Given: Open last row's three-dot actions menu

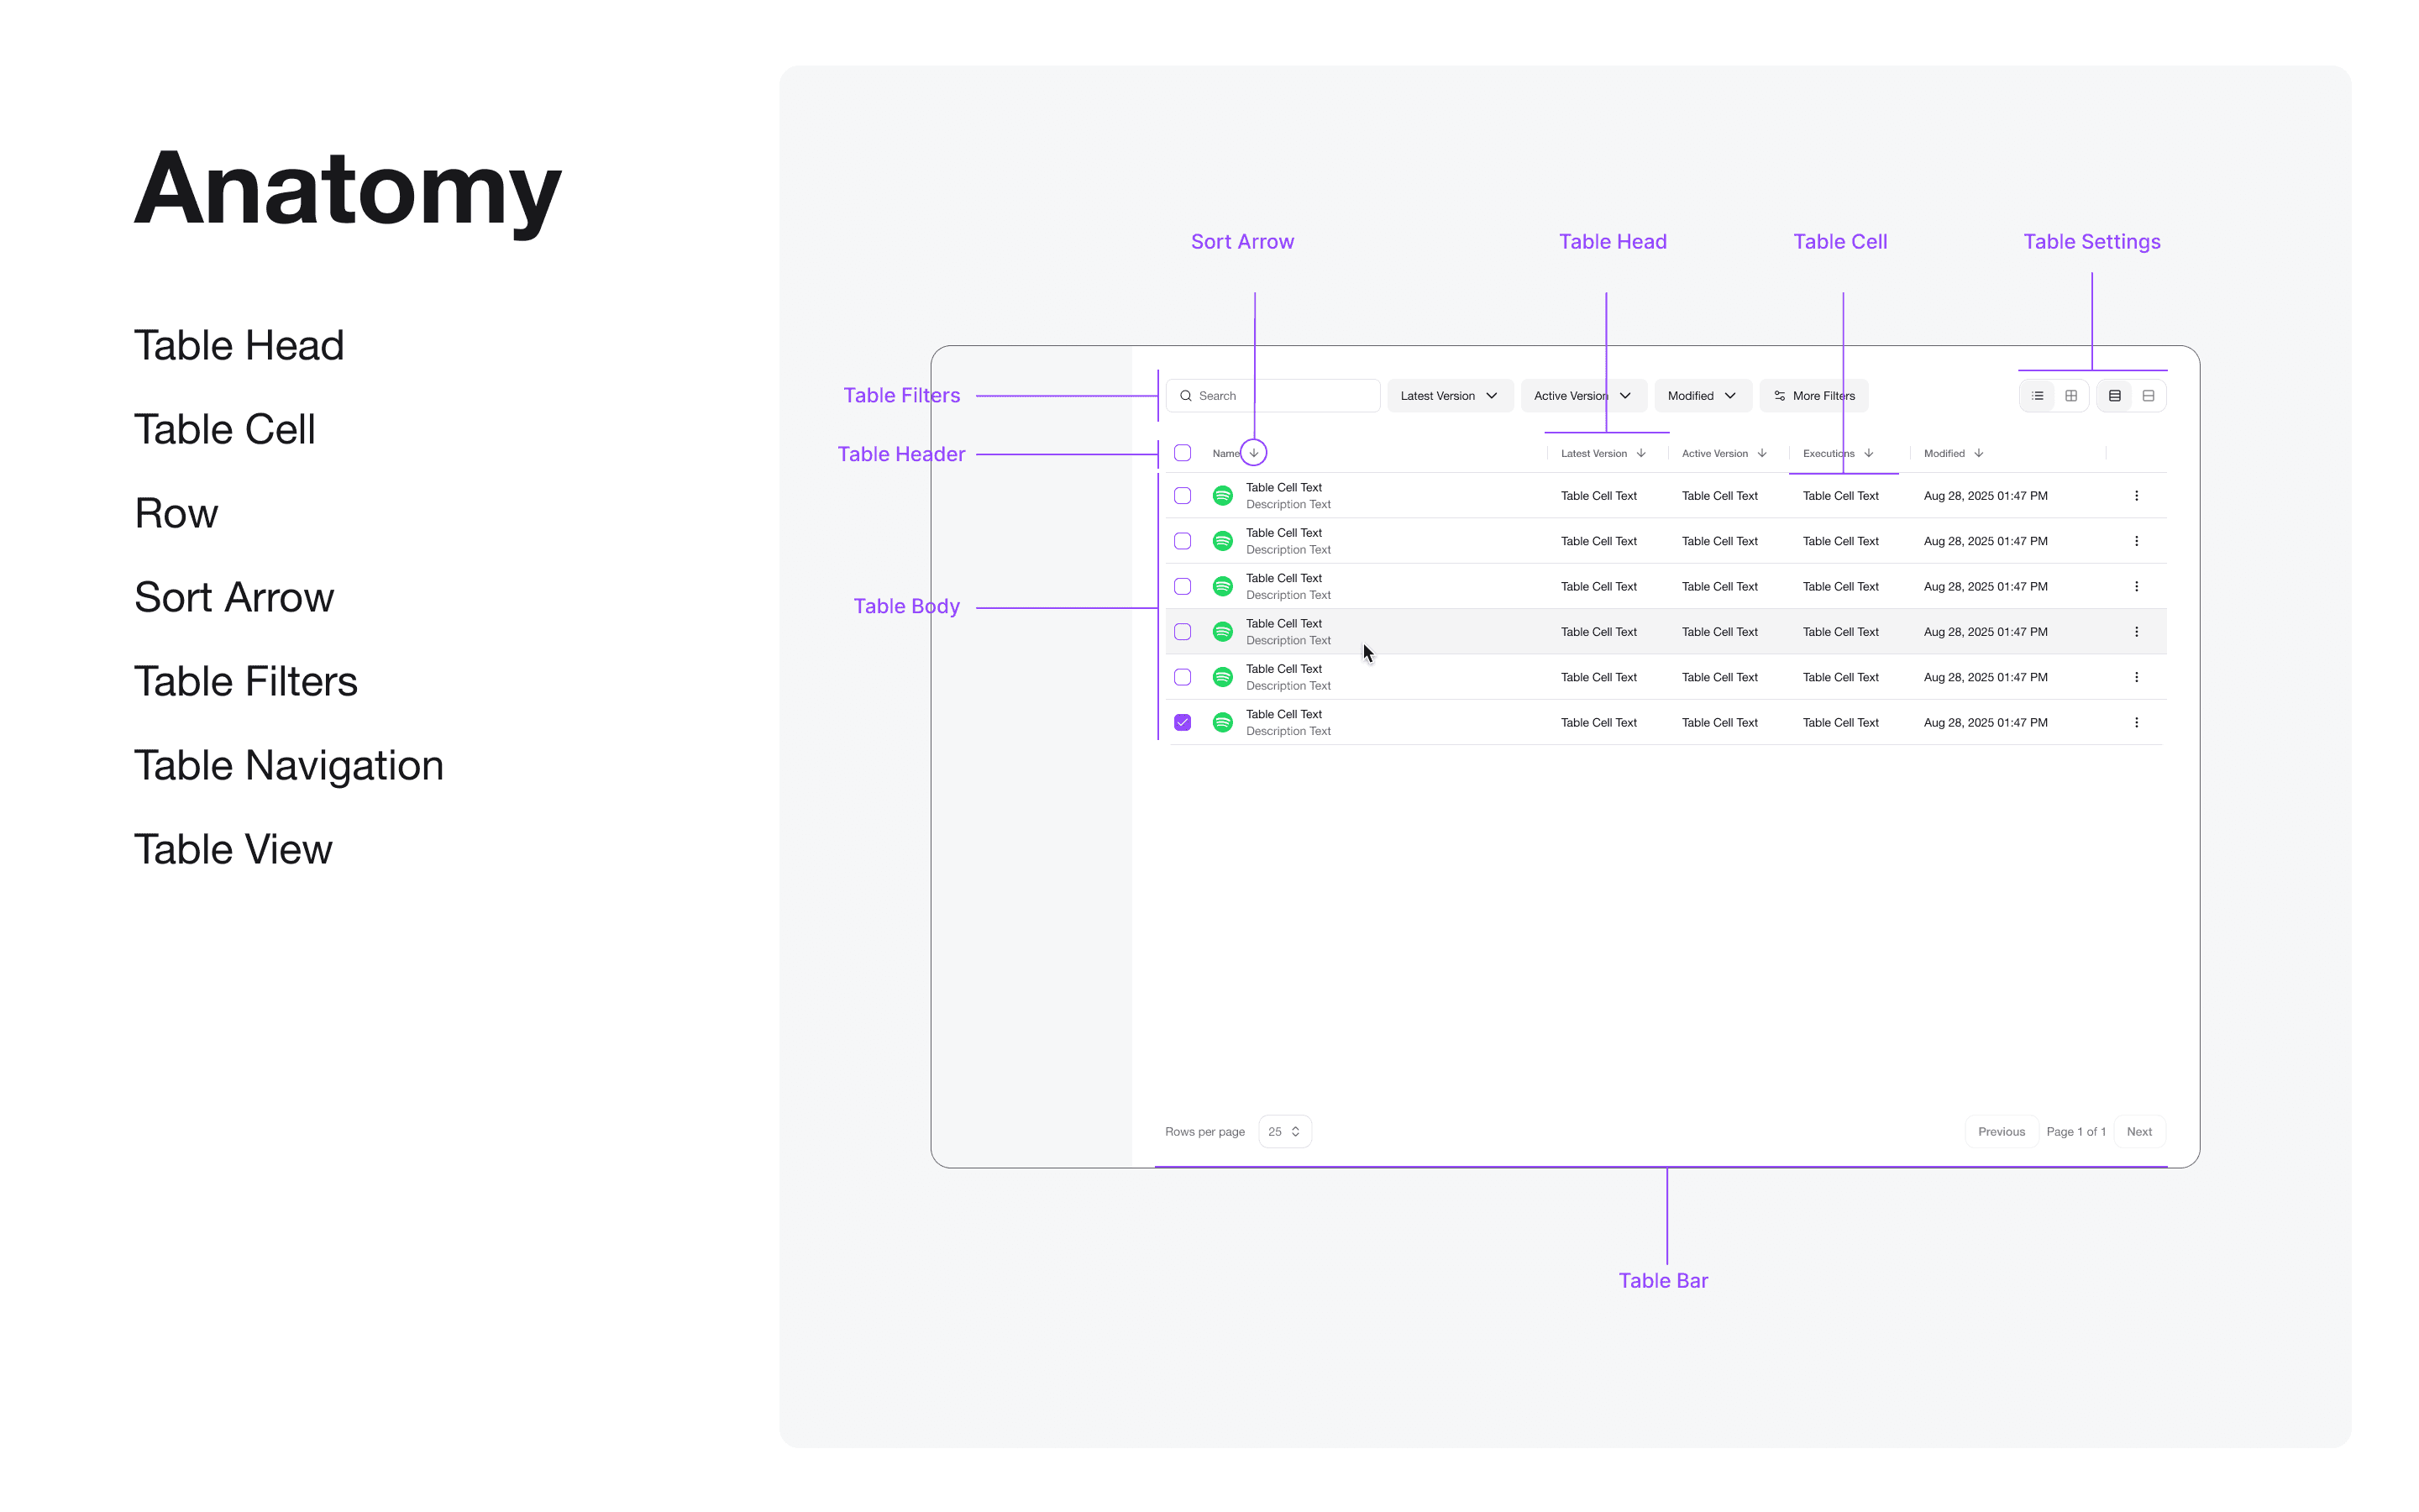Looking at the screenshot, I should (2136, 723).
